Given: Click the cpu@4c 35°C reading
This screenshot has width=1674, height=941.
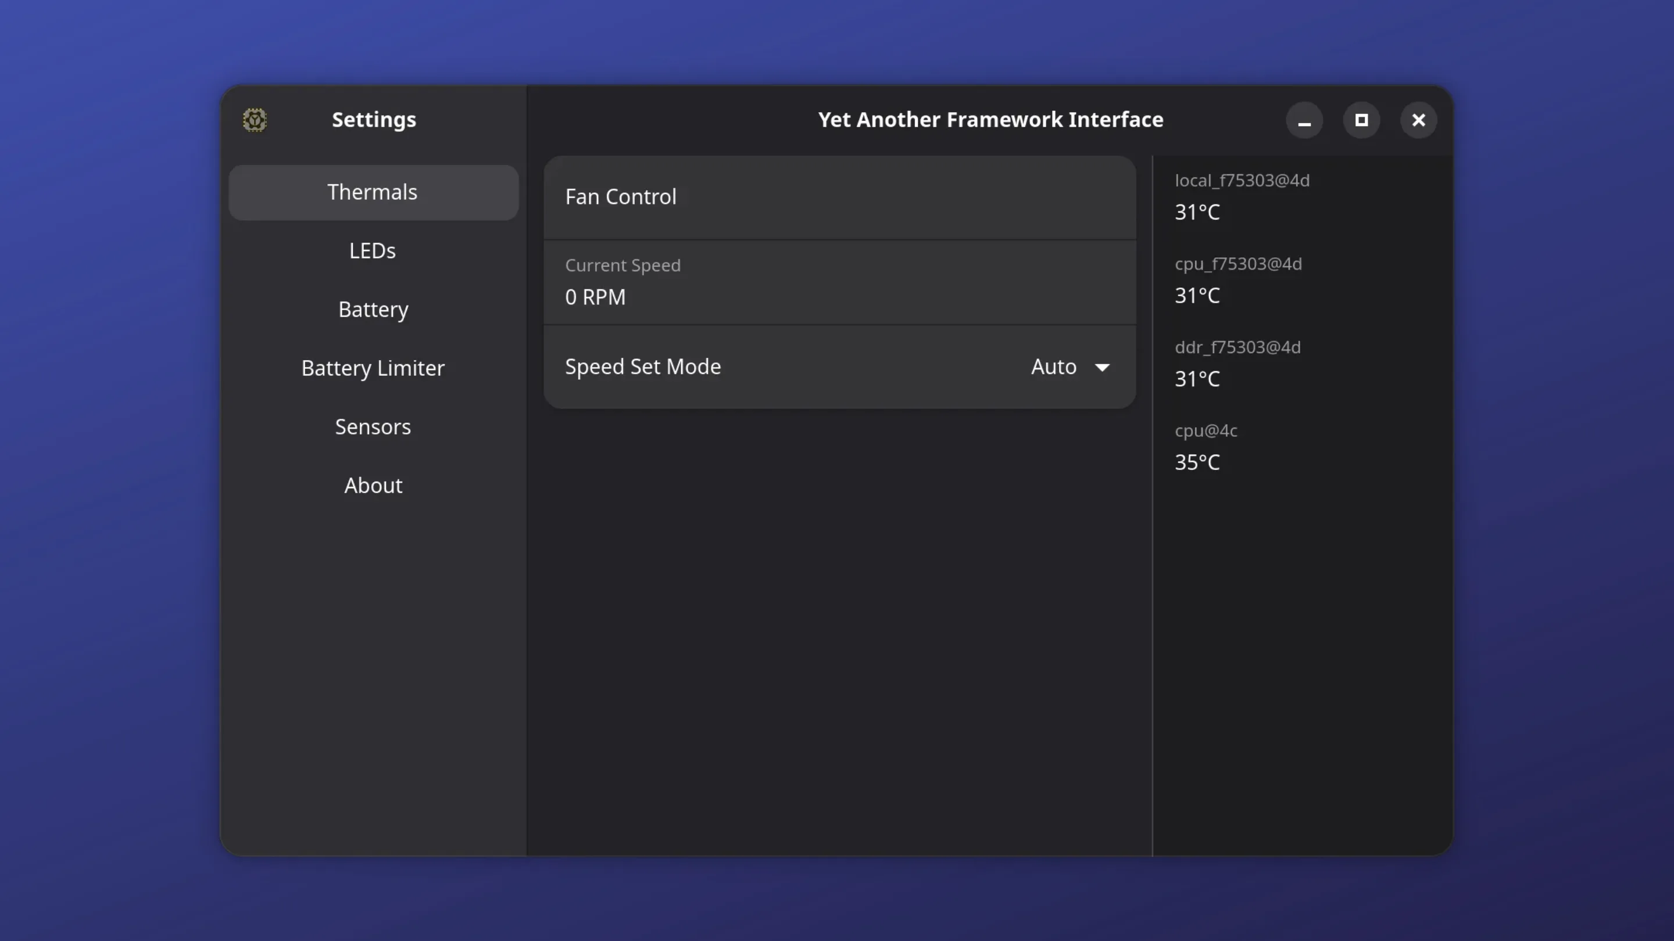Looking at the screenshot, I should click(1206, 447).
